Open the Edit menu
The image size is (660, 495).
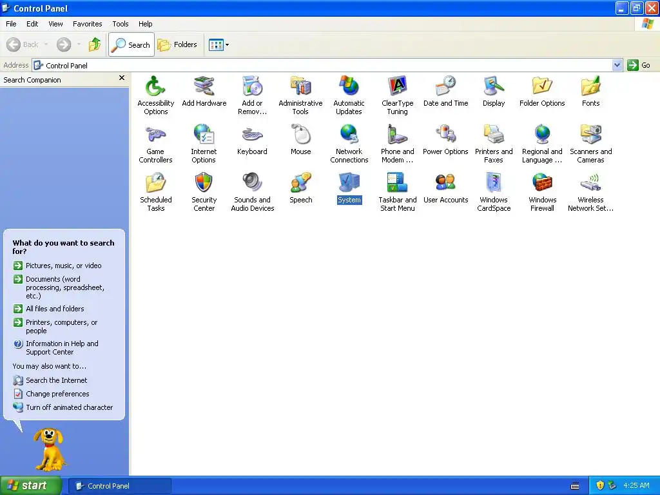pos(32,24)
